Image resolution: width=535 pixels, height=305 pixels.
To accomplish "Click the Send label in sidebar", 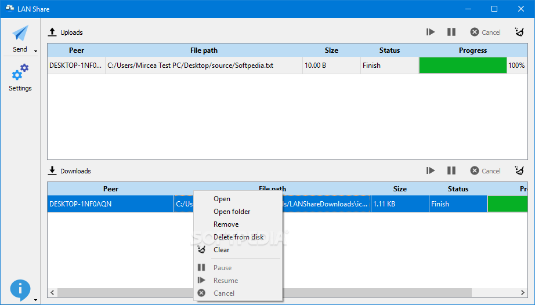I will [20, 49].
